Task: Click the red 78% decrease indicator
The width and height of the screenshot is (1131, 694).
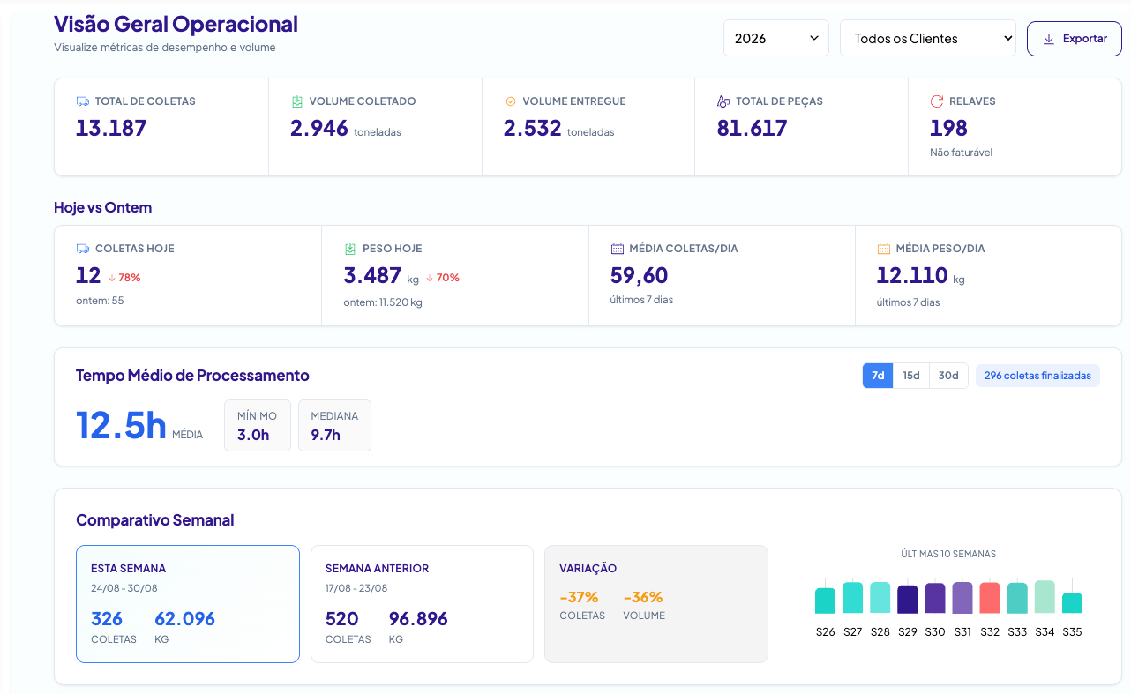Action: click(x=124, y=278)
